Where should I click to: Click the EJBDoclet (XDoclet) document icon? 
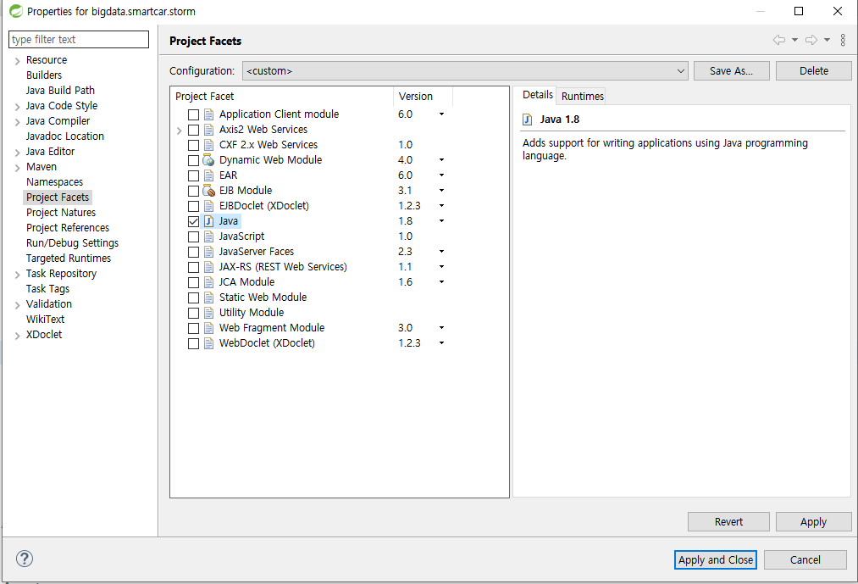208,206
